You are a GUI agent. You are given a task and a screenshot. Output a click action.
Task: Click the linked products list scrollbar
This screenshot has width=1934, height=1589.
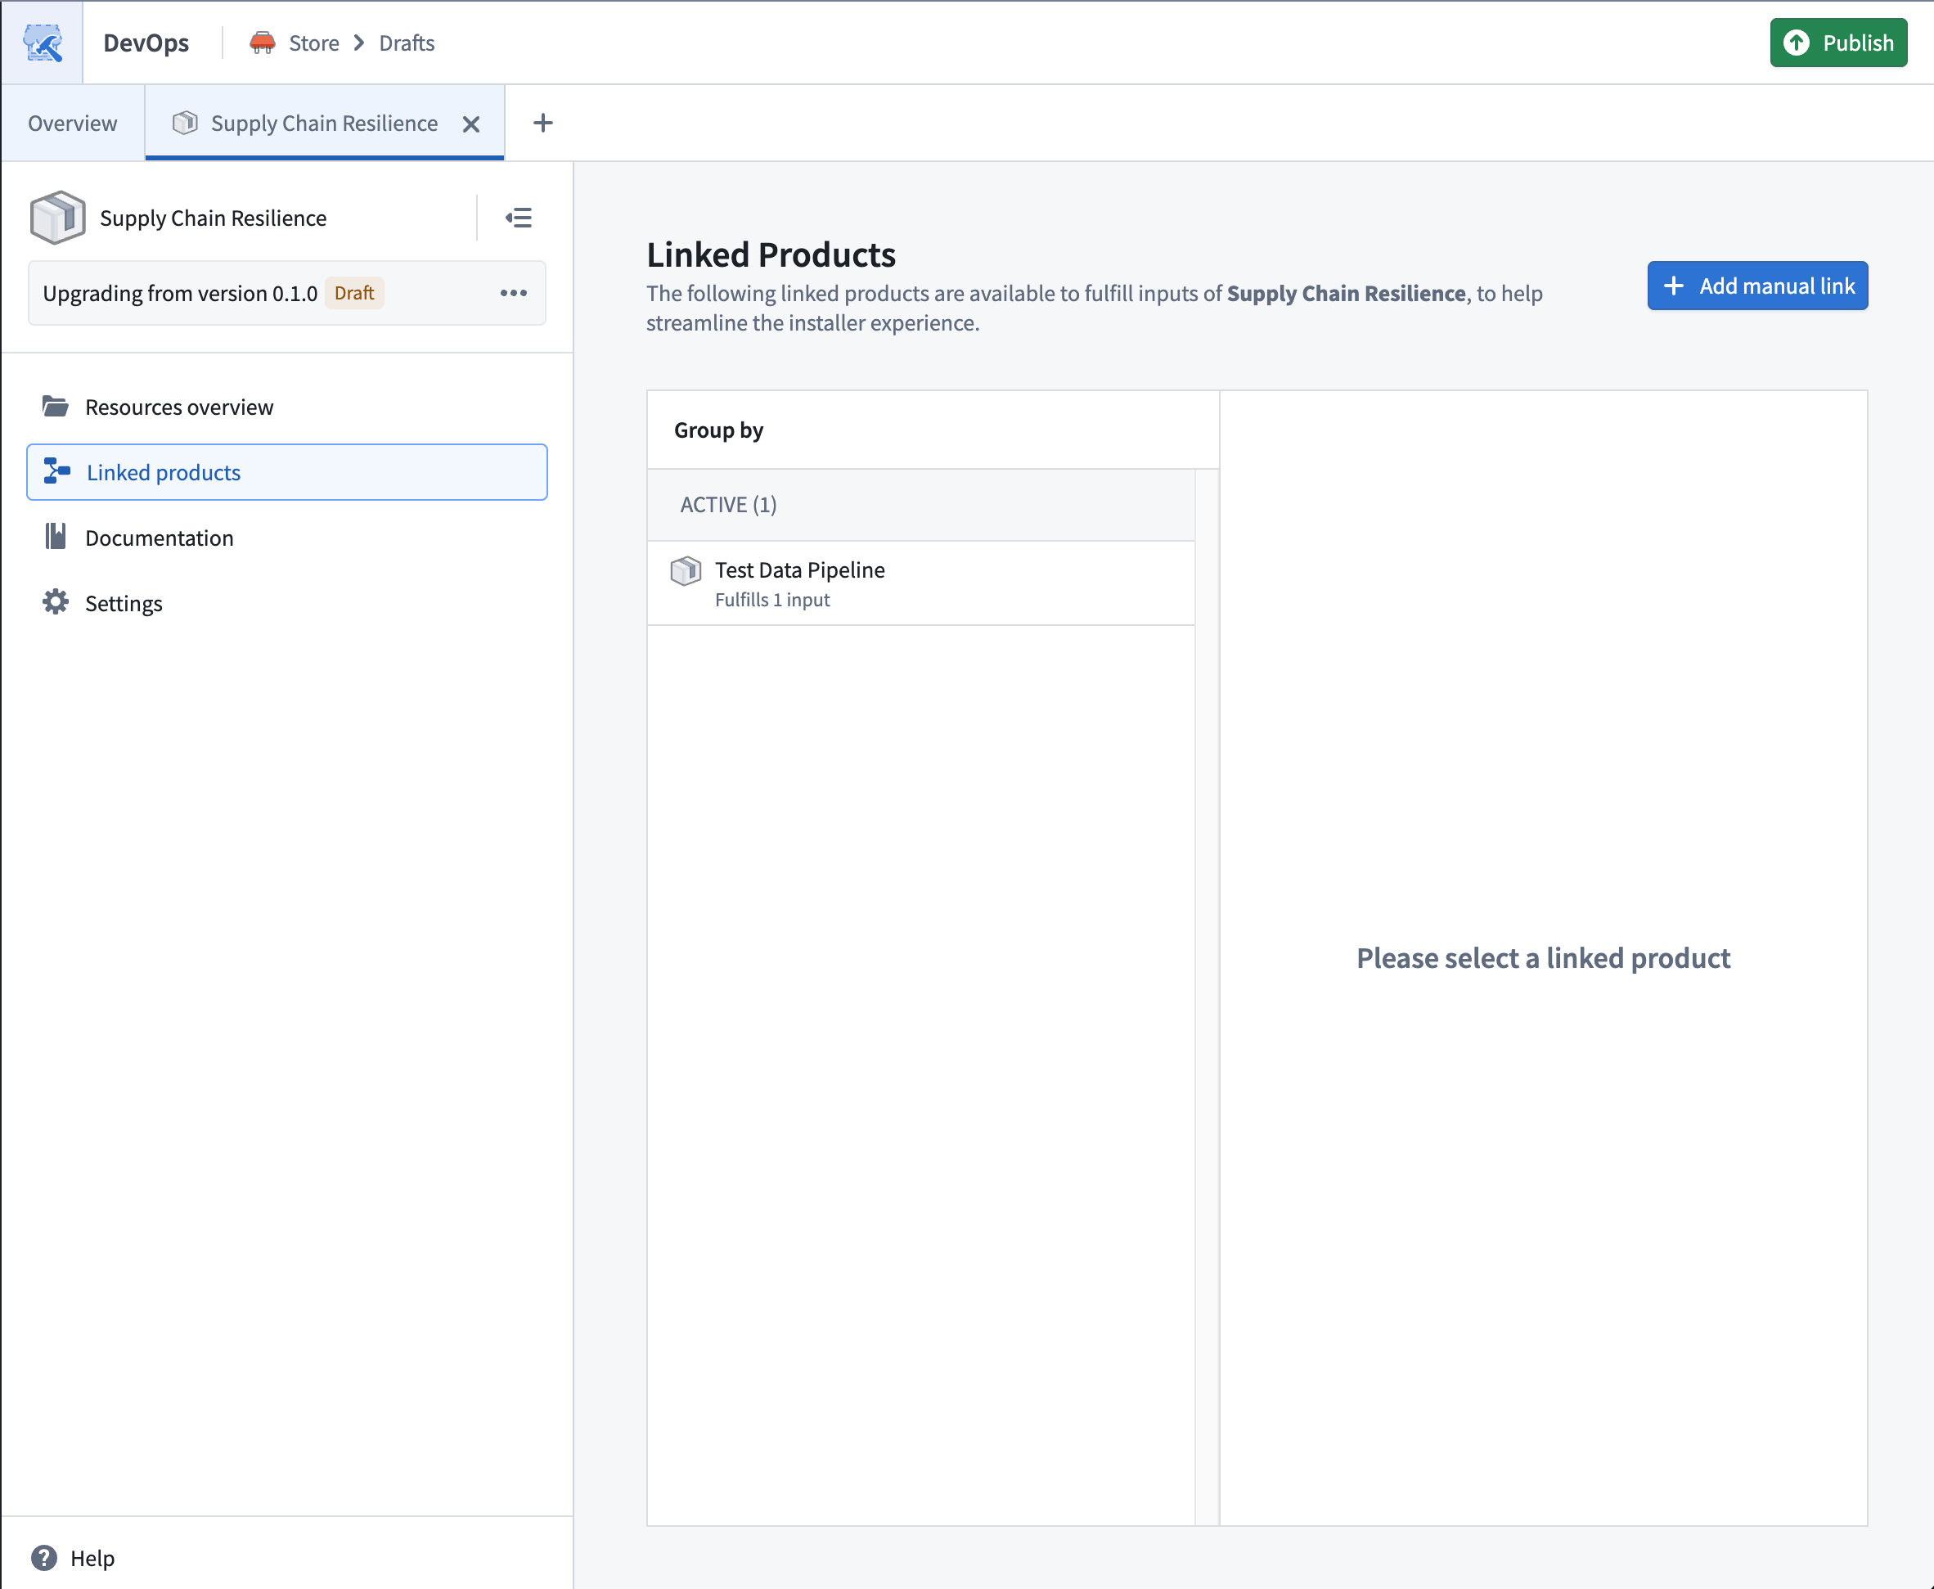coord(1208,997)
